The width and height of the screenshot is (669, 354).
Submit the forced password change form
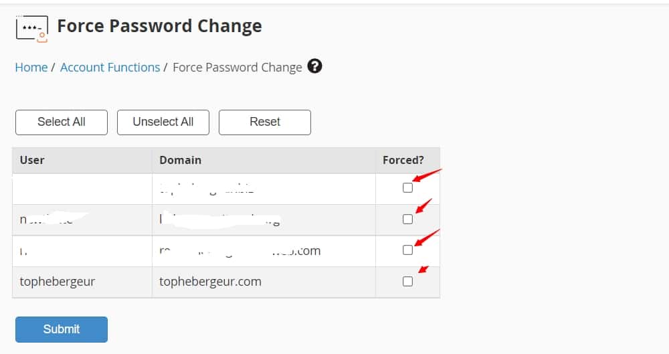click(62, 329)
